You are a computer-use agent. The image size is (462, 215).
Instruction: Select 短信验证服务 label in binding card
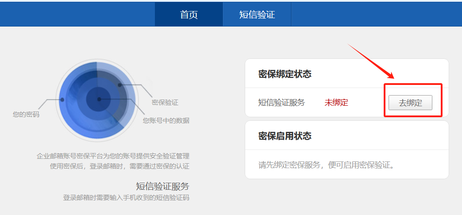coord(281,103)
